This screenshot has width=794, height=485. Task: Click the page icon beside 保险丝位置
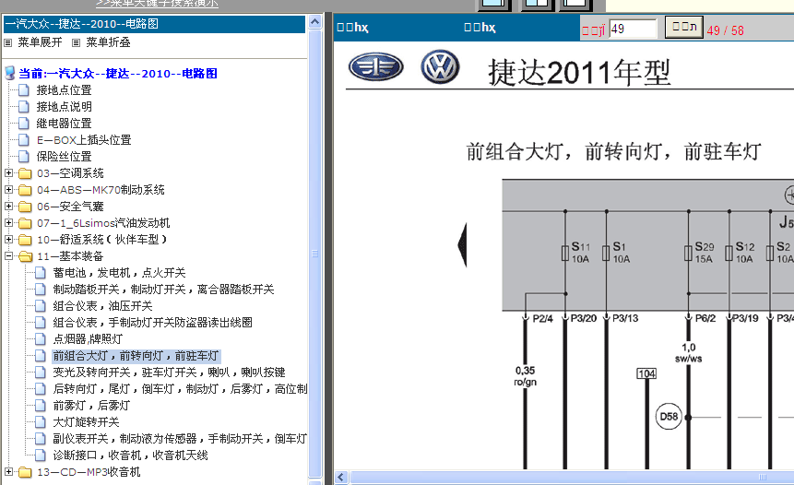(24, 157)
